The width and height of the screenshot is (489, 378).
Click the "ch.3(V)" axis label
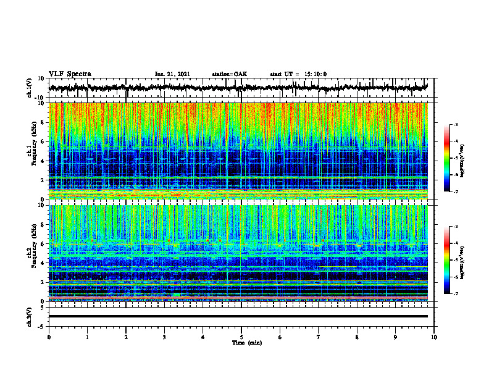30,317
